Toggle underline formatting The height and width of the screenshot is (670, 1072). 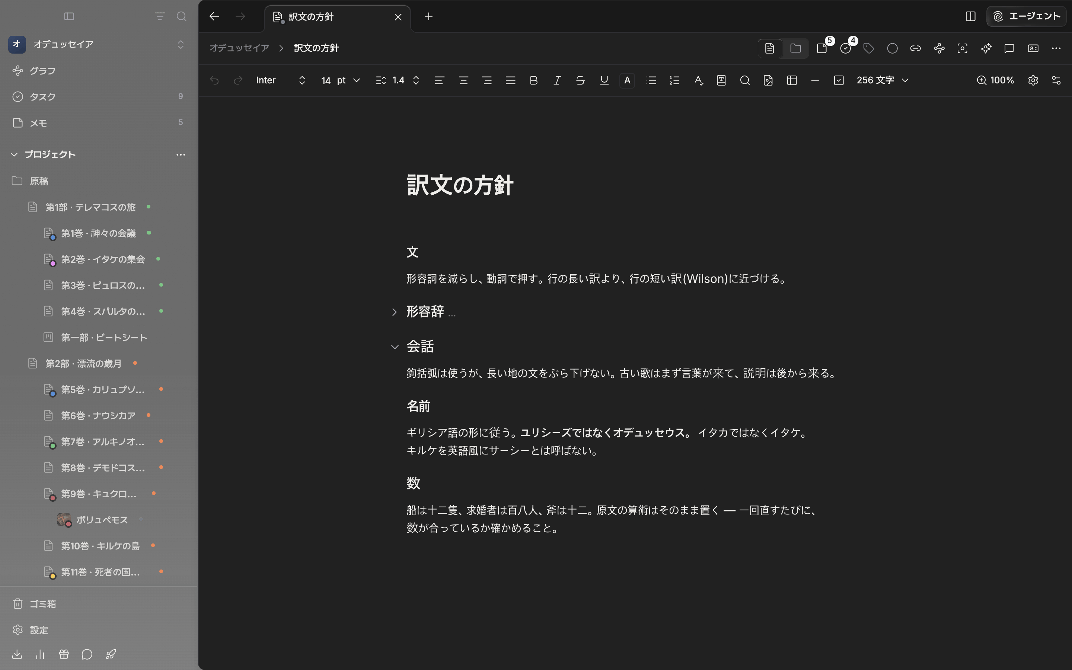pos(604,80)
